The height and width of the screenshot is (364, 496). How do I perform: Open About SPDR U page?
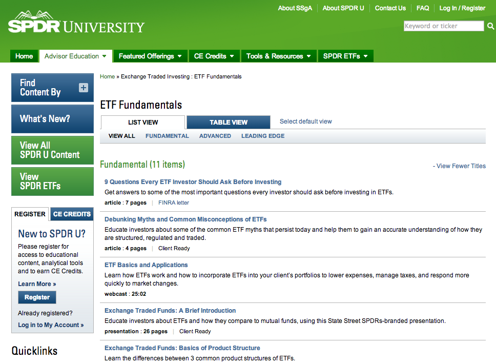[343, 8]
